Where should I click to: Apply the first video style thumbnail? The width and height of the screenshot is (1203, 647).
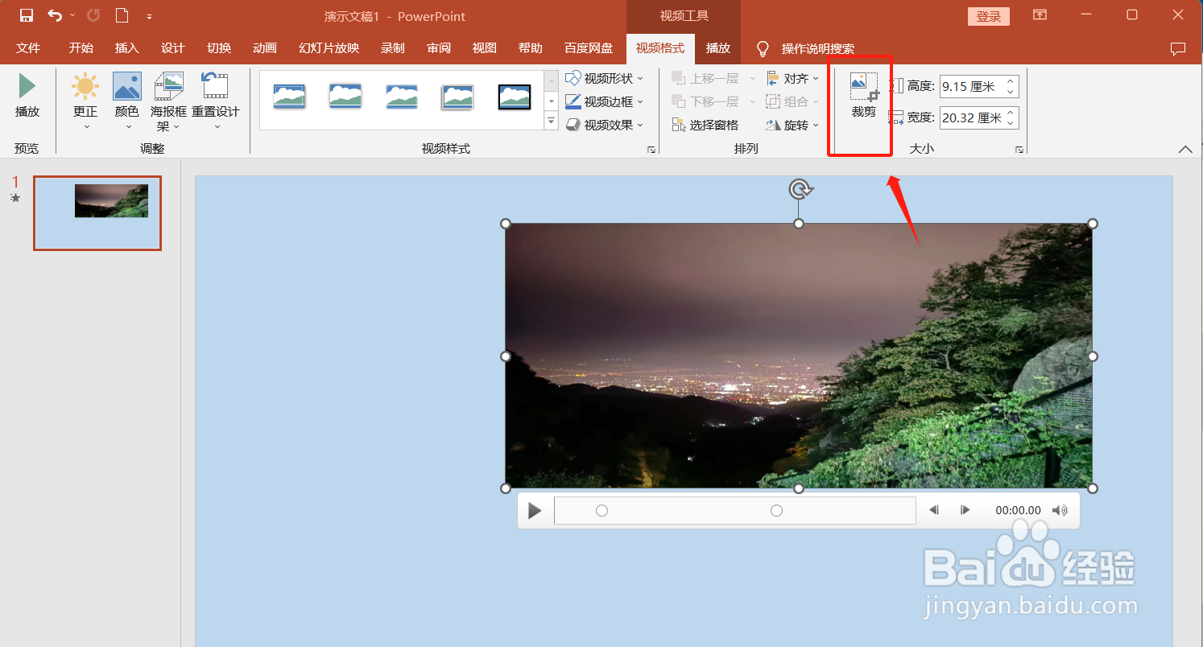coord(289,97)
